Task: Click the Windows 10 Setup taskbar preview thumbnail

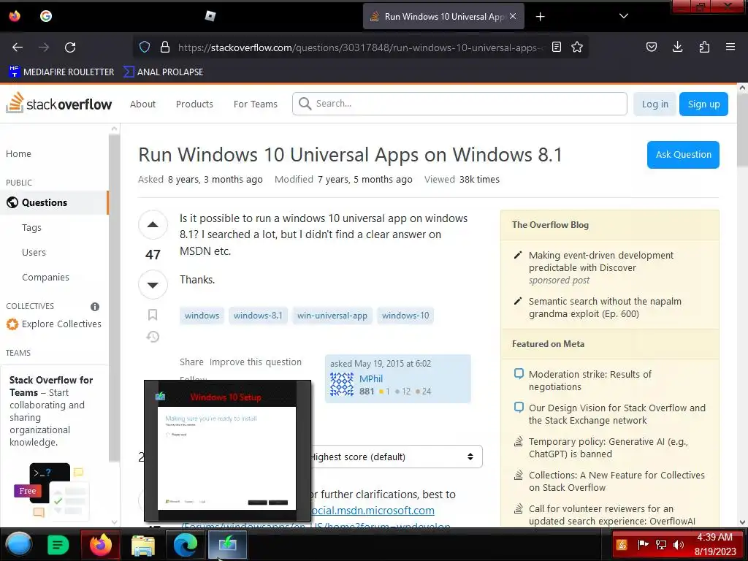Action: tap(227, 451)
